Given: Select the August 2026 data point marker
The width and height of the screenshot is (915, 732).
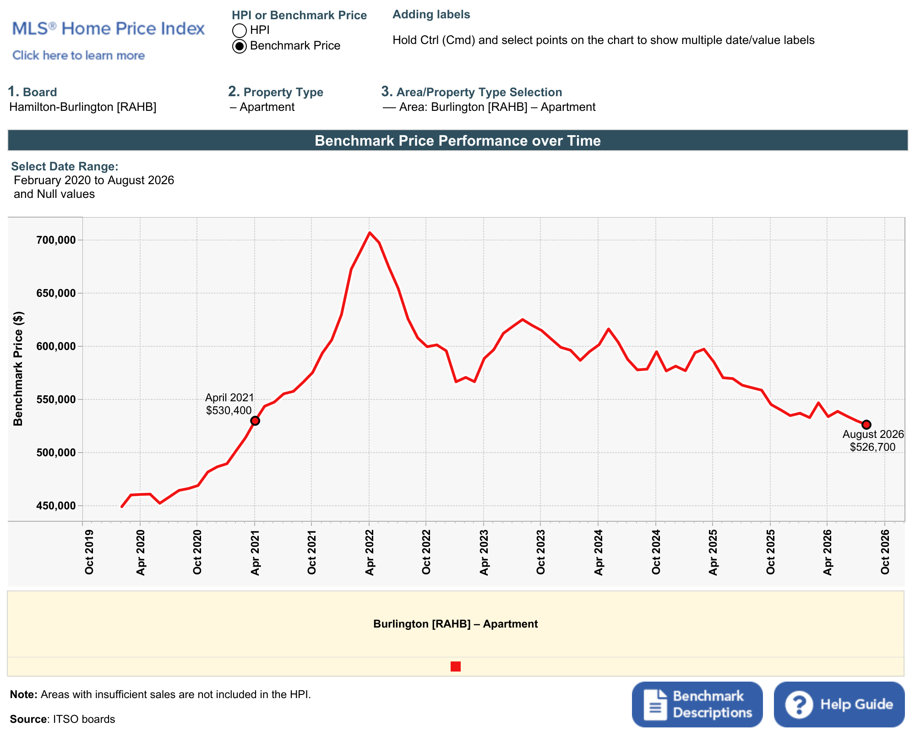Looking at the screenshot, I should [x=866, y=425].
